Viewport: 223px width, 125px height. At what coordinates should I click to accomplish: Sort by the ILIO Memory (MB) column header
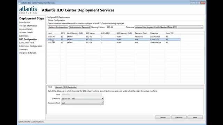pos(124,33)
